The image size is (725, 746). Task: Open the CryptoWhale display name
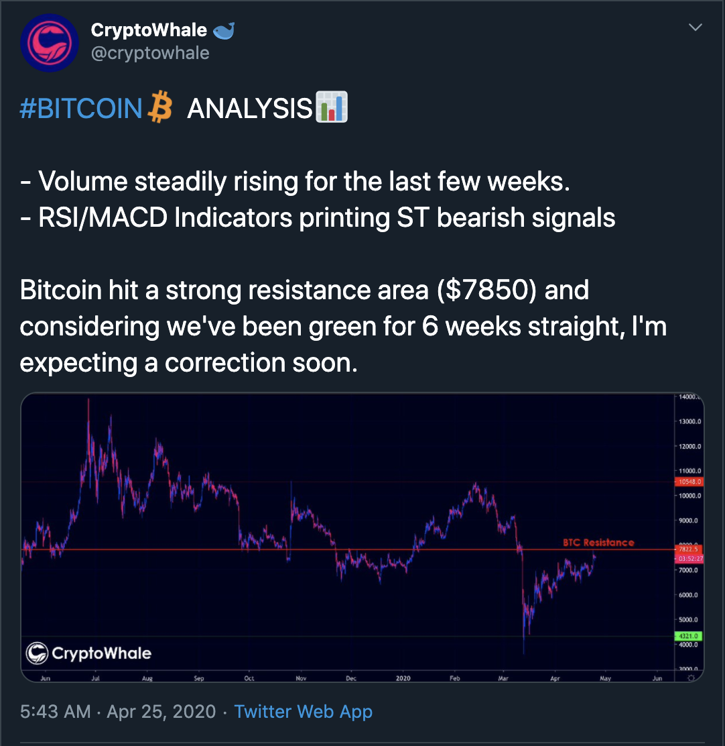click(148, 31)
